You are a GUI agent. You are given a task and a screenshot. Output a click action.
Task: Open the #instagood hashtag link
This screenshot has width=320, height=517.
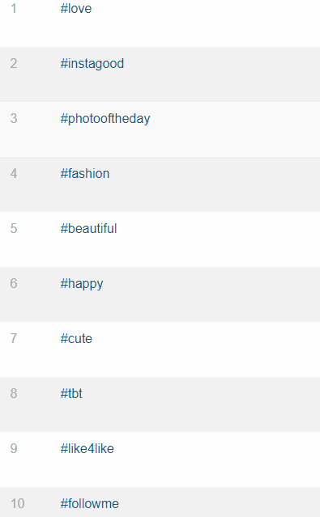tap(92, 64)
